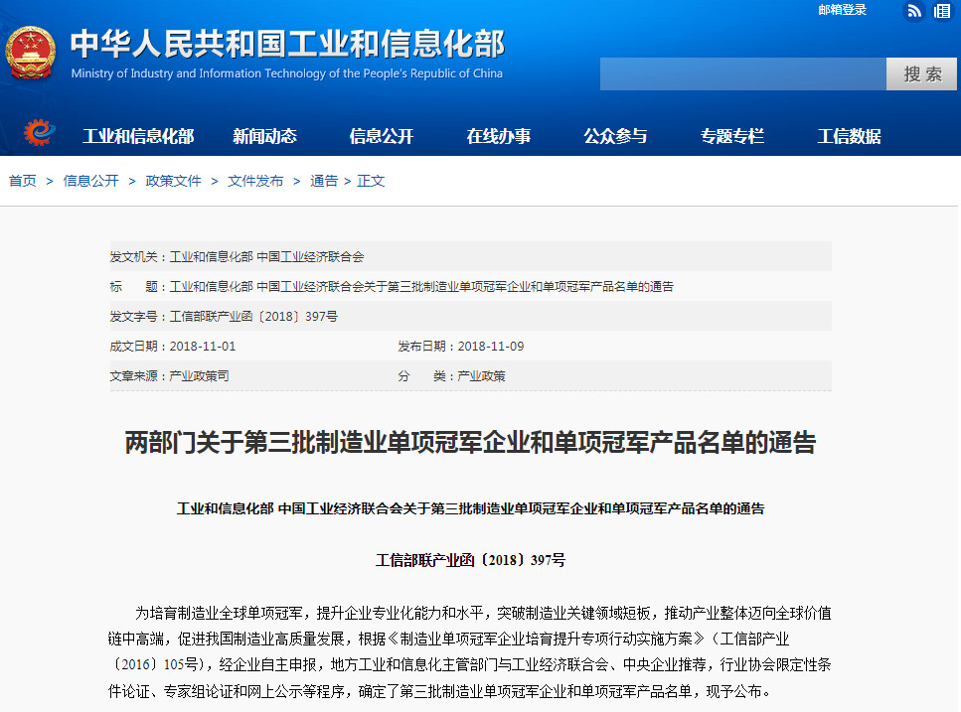The width and height of the screenshot is (961, 712).
Task: Click 工信数据 in the navigation bar
Action: pos(849,136)
